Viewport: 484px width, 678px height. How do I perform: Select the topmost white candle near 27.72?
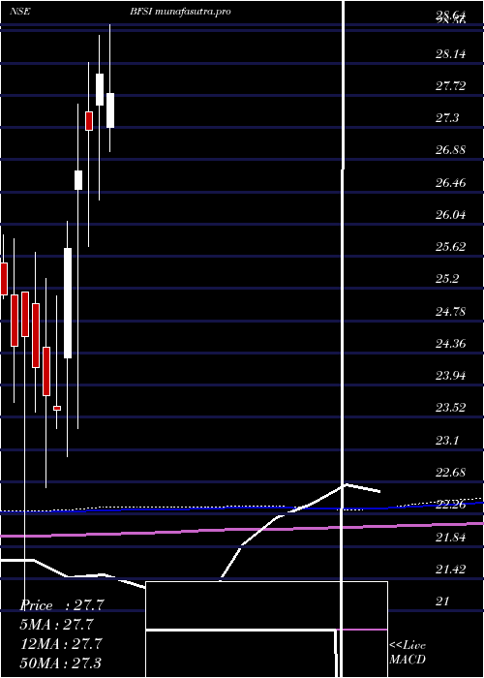pyautogui.click(x=100, y=89)
